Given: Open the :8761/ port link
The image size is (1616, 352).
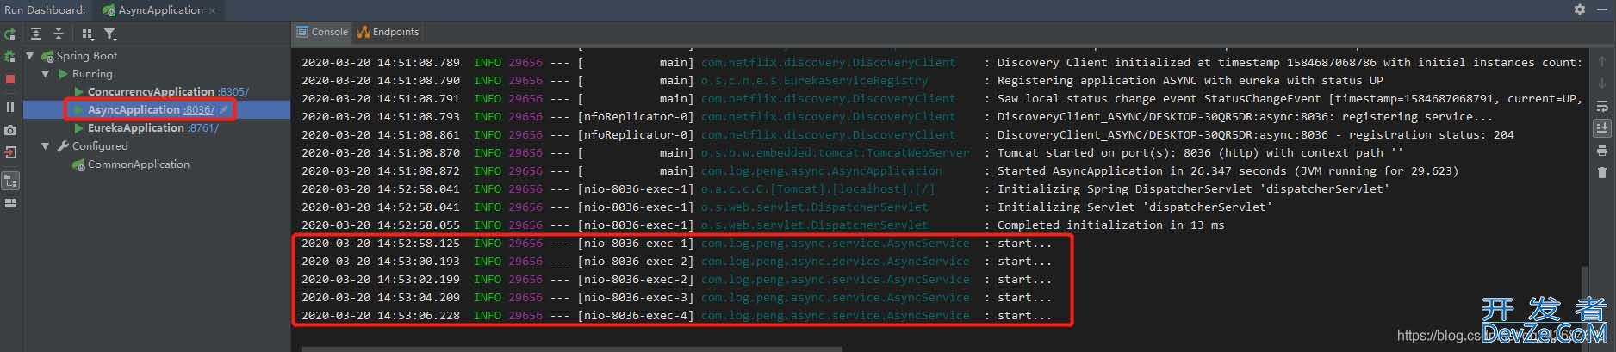Looking at the screenshot, I should [x=203, y=127].
